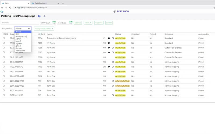Click Testcustomer Doewith longname row name

pos(62,38)
